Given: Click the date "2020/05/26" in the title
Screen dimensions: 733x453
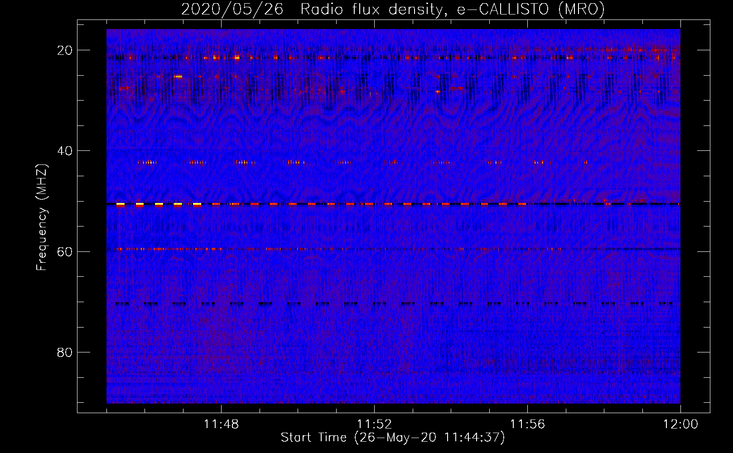Looking at the screenshot, I should [x=232, y=9].
